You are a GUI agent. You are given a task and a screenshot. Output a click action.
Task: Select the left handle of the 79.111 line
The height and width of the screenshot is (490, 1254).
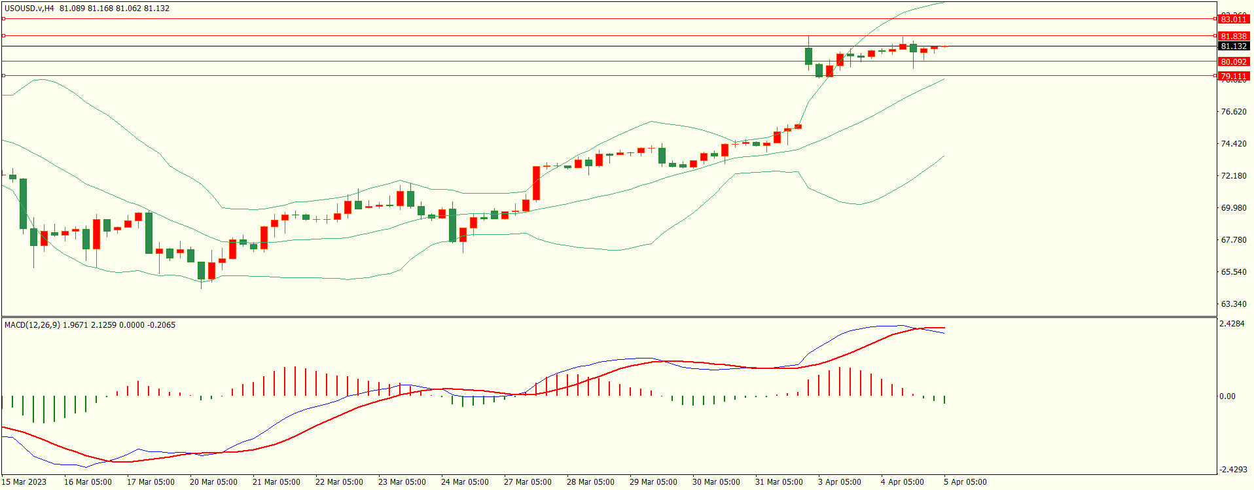pyautogui.click(x=4, y=76)
